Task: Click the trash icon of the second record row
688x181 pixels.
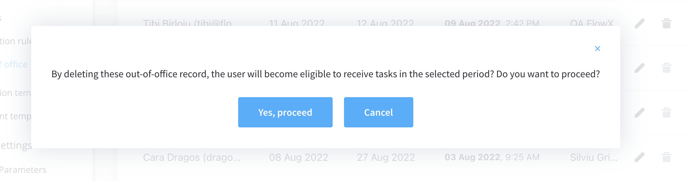Action: pos(666,68)
